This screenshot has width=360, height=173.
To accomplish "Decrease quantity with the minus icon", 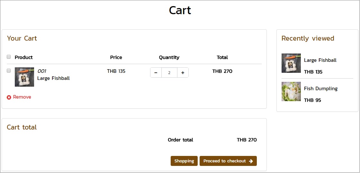I will [x=156, y=73].
